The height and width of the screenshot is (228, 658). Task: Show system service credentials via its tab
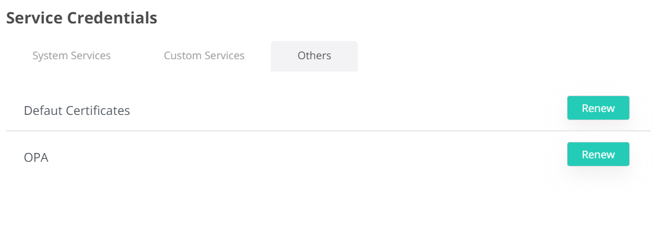(72, 56)
